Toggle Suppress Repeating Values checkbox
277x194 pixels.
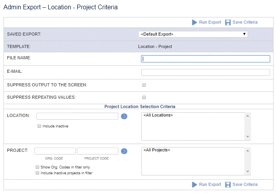(144, 97)
